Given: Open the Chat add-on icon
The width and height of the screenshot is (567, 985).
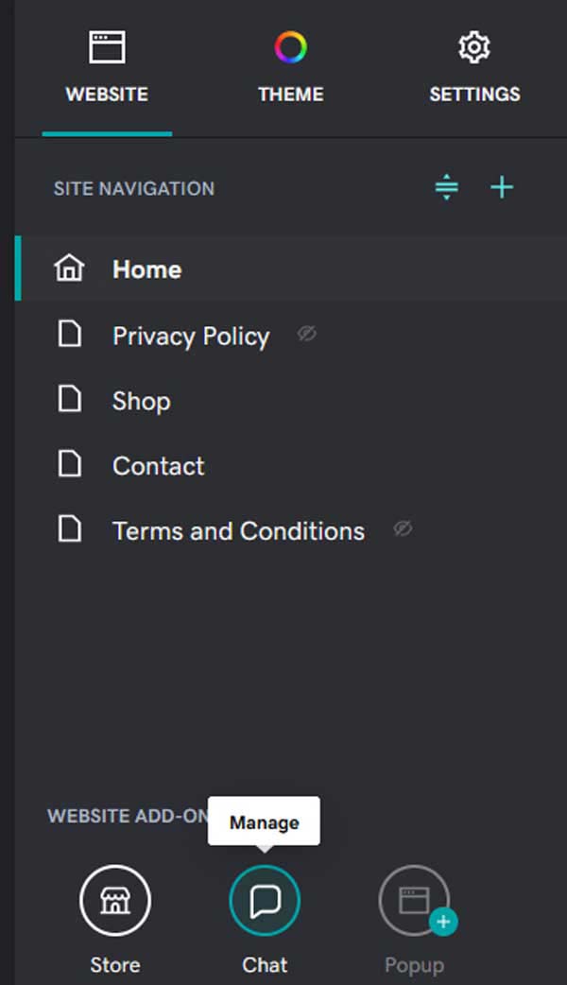Looking at the screenshot, I should pyautogui.click(x=265, y=901).
